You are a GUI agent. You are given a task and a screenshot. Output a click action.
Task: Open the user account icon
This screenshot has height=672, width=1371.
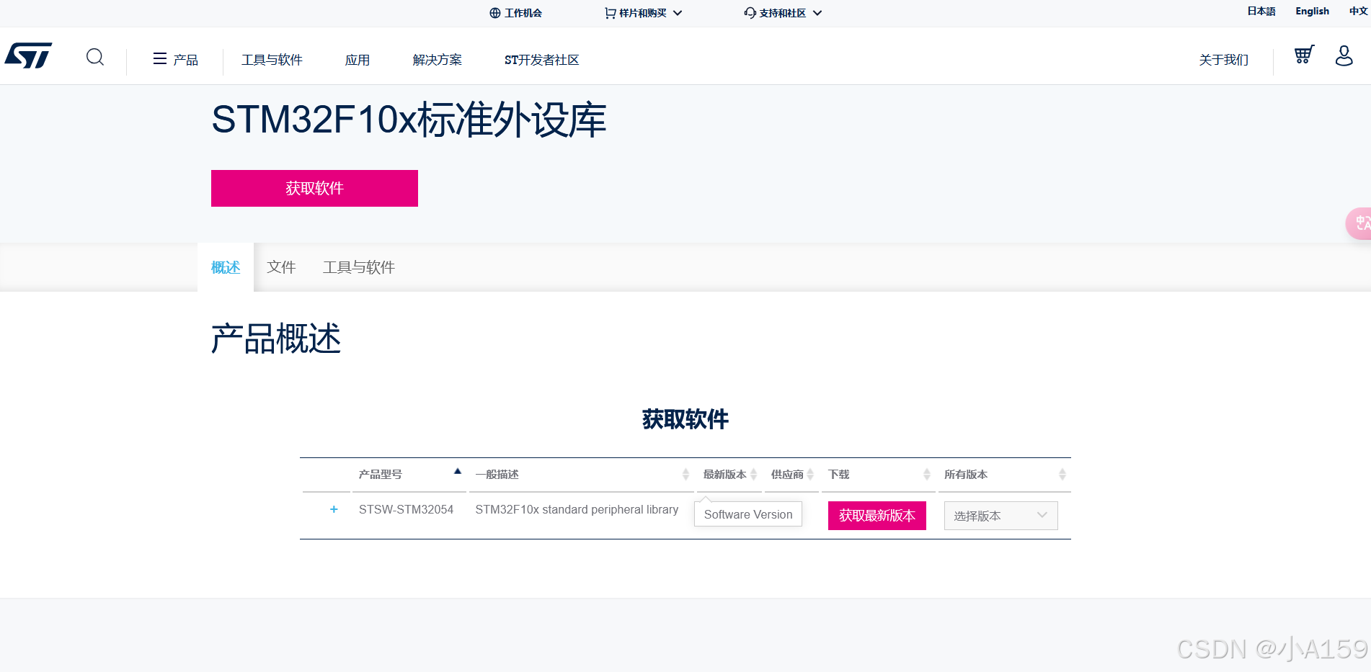pos(1344,55)
